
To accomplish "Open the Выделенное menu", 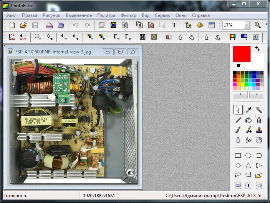I will 78,15.
